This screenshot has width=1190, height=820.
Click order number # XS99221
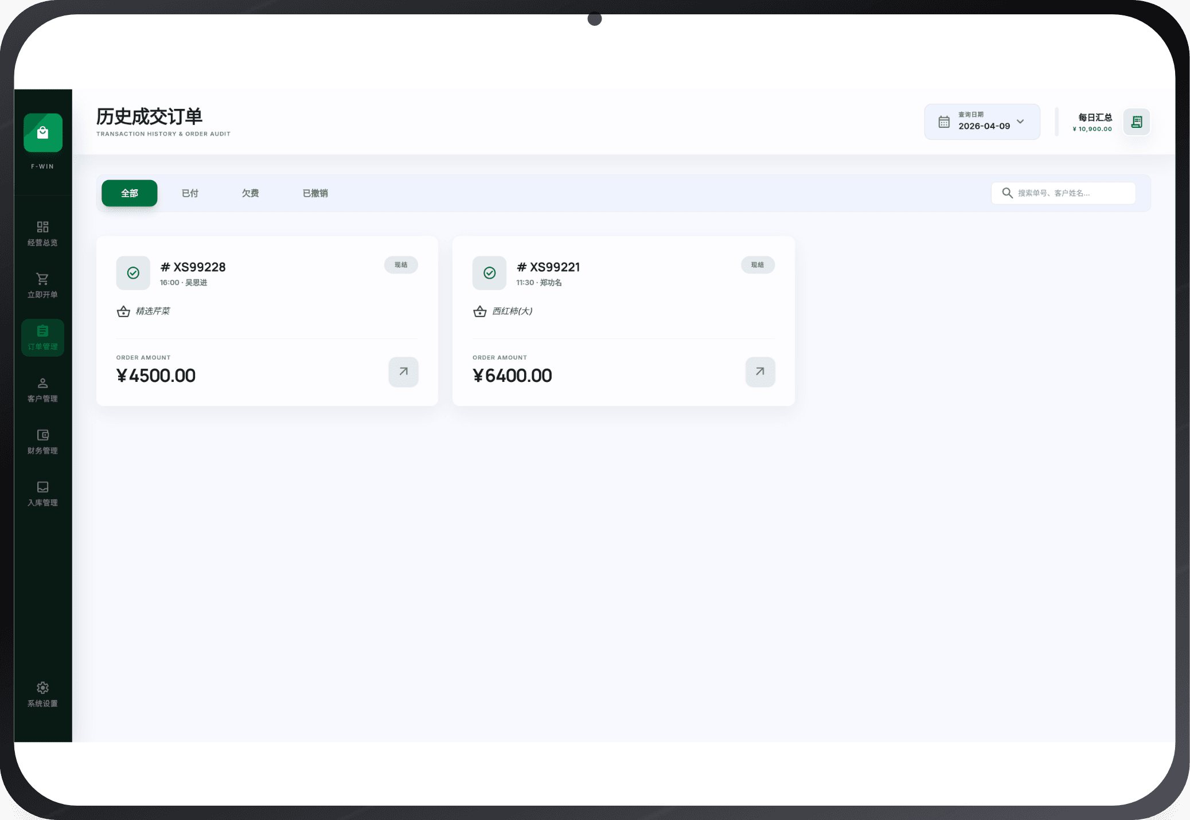pyautogui.click(x=549, y=267)
